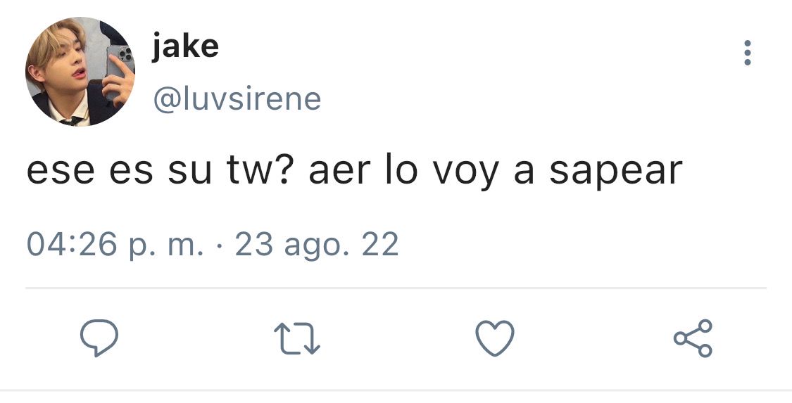
Task: Open the profile via display name jake
Action: [x=185, y=47]
